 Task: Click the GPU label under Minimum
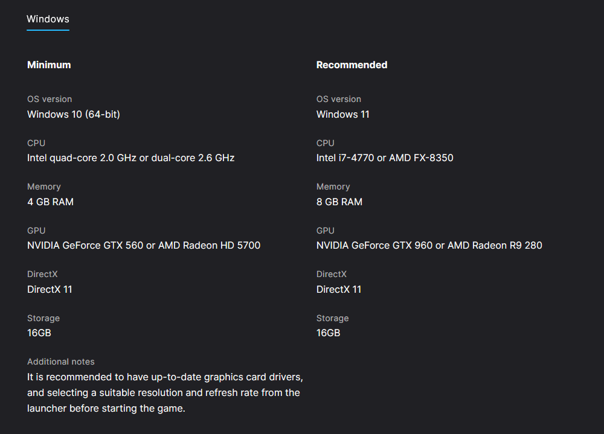(36, 231)
